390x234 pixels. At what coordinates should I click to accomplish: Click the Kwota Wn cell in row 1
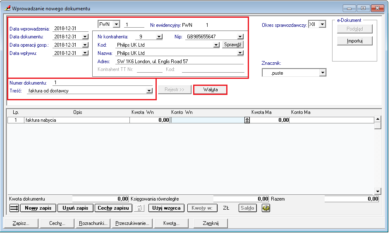(x=150, y=120)
